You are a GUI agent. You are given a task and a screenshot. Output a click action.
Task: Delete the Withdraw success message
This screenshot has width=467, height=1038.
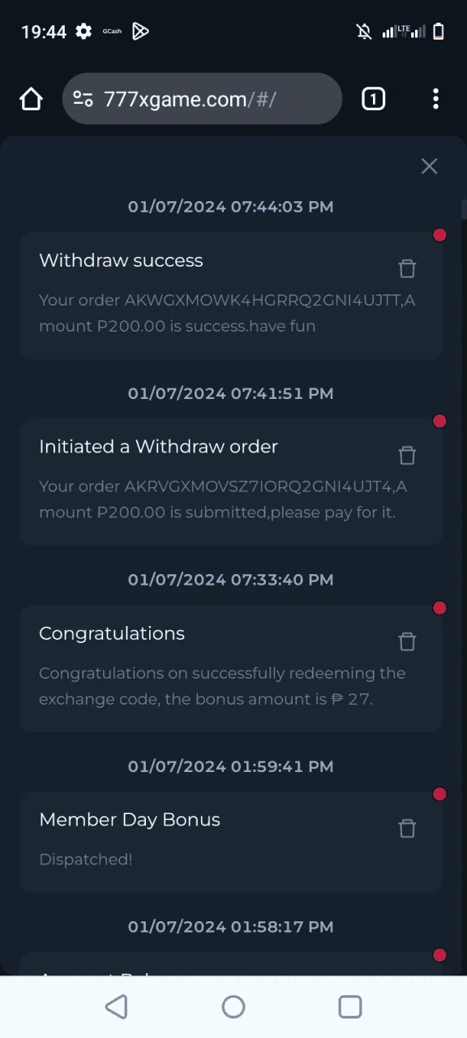[407, 268]
